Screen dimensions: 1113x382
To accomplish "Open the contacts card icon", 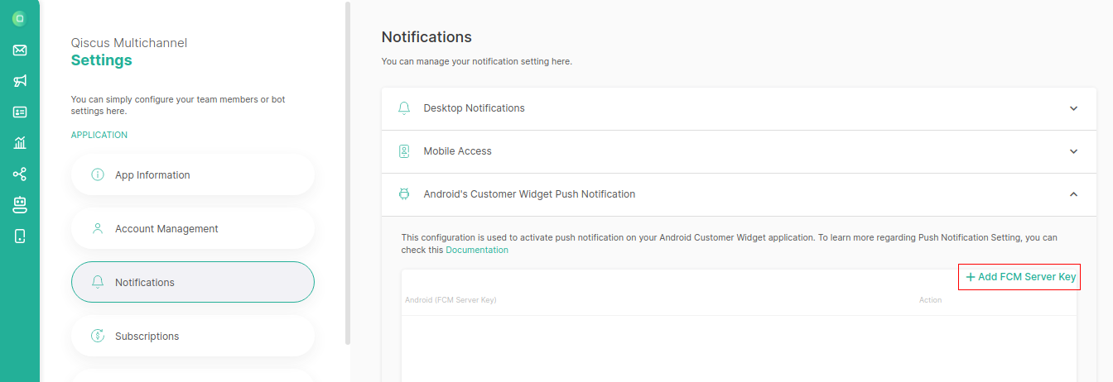I will pyautogui.click(x=20, y=112).
